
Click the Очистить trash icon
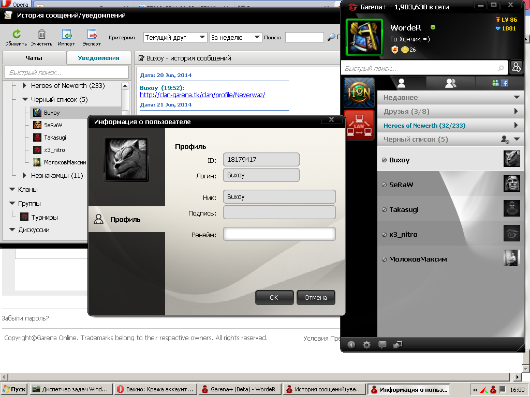[41, 34]
